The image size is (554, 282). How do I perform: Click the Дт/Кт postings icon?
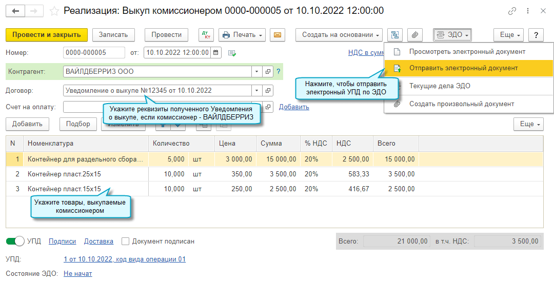[206, 35]
